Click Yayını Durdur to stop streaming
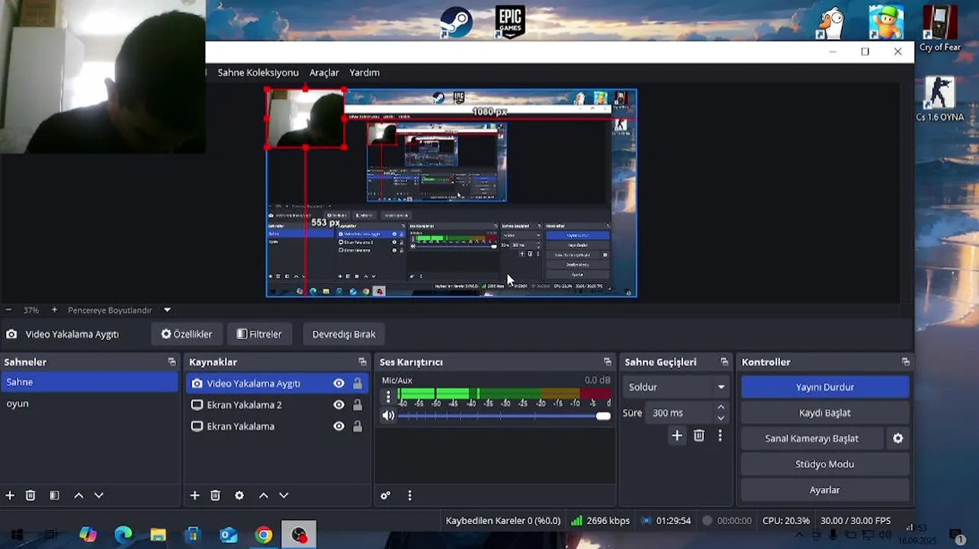This screenshot has height=549, width=979. 825,387
